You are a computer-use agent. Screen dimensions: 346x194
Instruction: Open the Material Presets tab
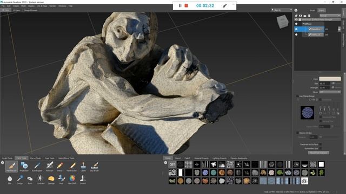(x=201, y=158)
